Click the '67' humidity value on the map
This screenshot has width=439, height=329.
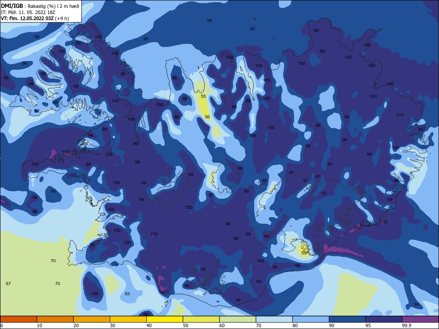tap(8, 283)
